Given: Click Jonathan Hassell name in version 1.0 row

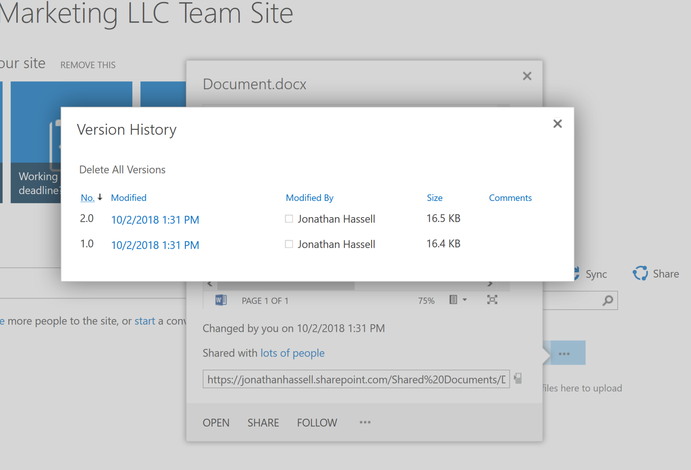Looking at the screenshot, I should tap(336, 244).
